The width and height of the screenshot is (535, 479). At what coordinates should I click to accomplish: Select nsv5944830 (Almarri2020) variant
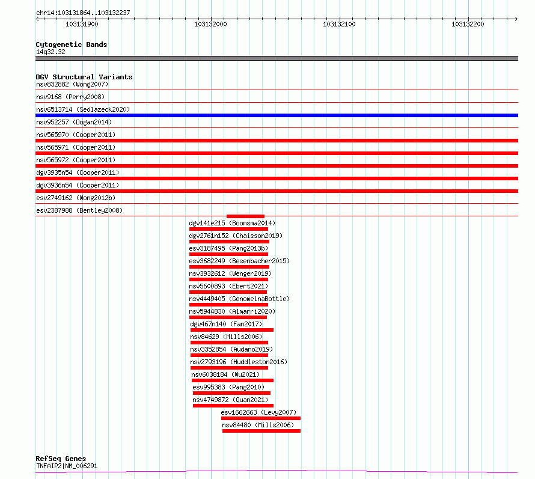point(232,311)
